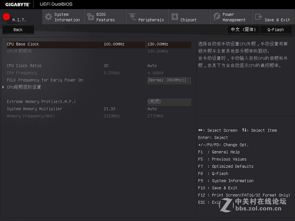Change language with the 中文 (简体) button
Image resolution: width=295 pixels, height=221 pixels.
click(x=243, y=30)
